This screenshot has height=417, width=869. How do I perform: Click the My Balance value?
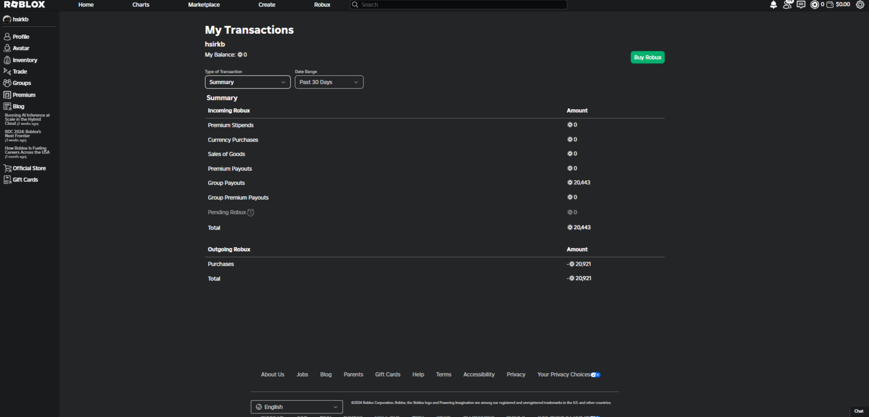point(242,55)
